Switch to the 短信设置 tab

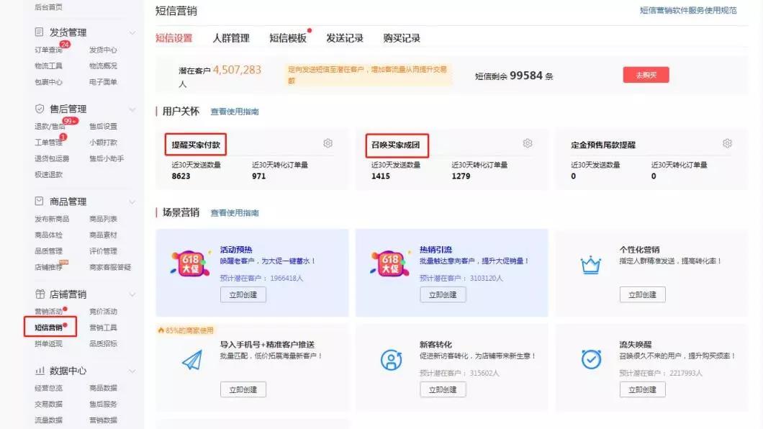(x=173, y=38)
